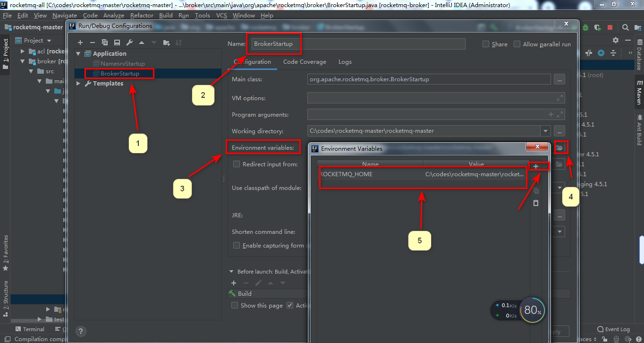
Task: Browse for the JRE with ellipsis button
Action: point(559,215)
